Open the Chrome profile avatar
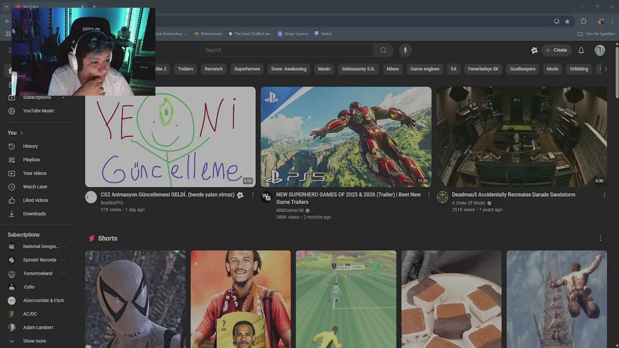Image resolution: width=619 pixels, height=348 pixels. [601, 21]
